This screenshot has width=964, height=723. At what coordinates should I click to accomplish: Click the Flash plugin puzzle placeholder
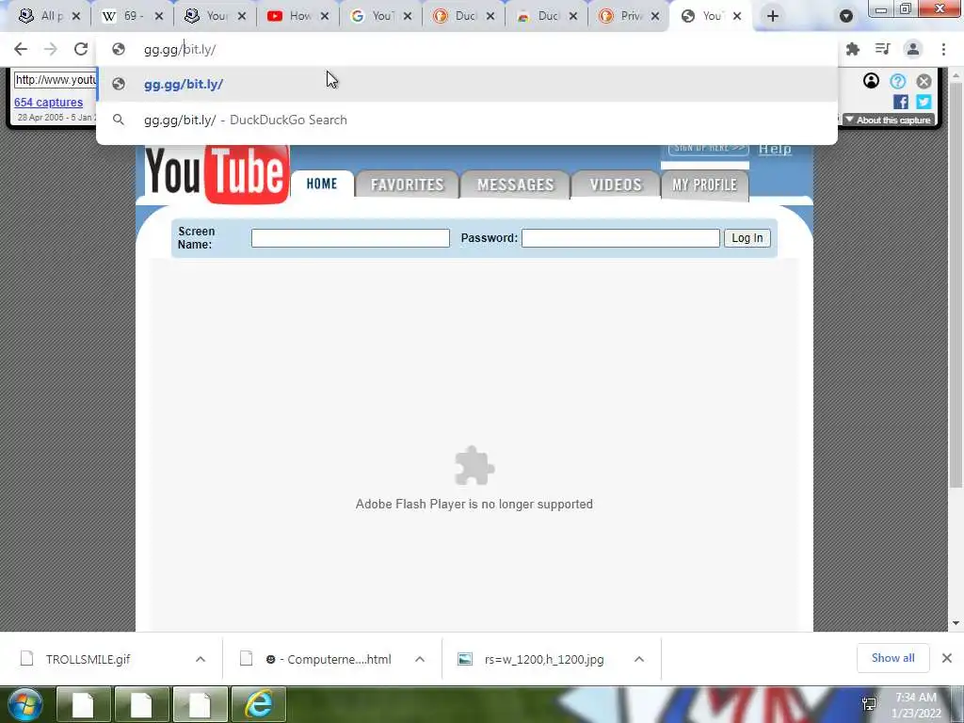[474, 466]
